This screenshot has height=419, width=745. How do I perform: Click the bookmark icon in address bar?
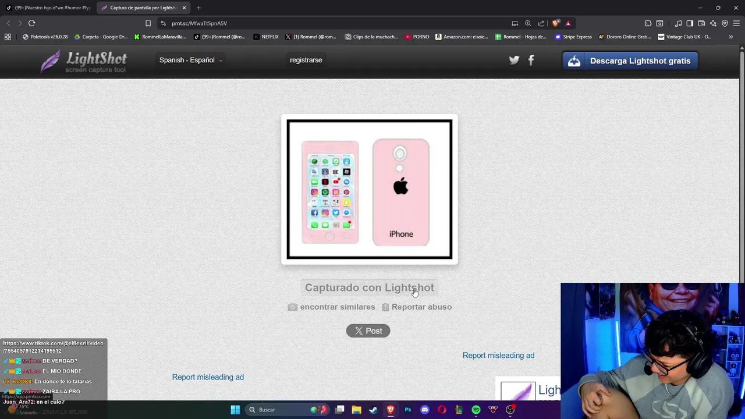pyautogui.click(x=148, y=23)
